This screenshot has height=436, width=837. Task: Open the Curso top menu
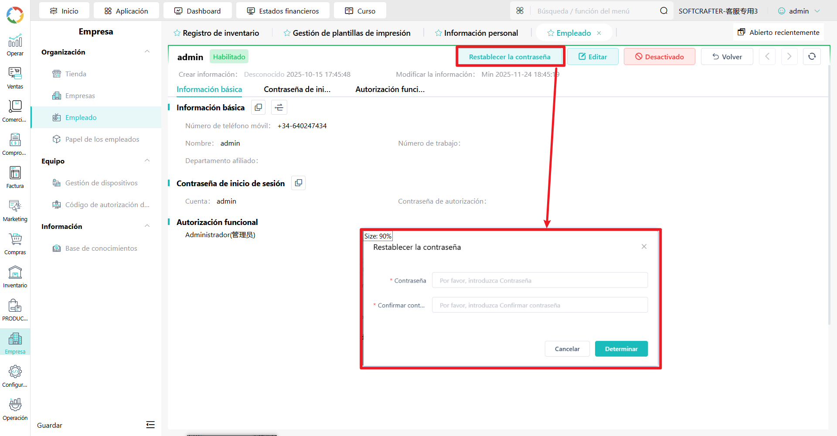[x=360, y=11]
